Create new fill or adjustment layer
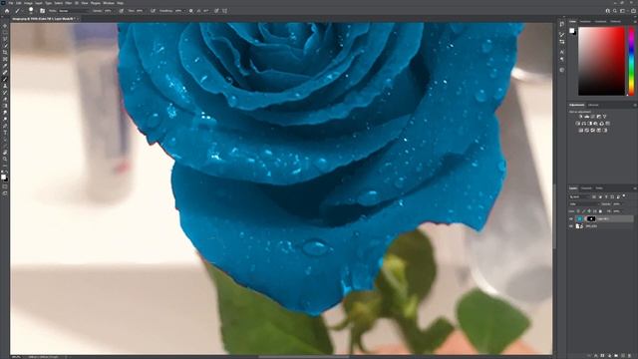Image resolution: width=638 pixels, height=359 pixels. (609, 355)
